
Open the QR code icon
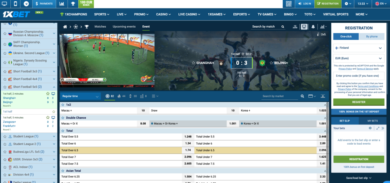[289, 4]
